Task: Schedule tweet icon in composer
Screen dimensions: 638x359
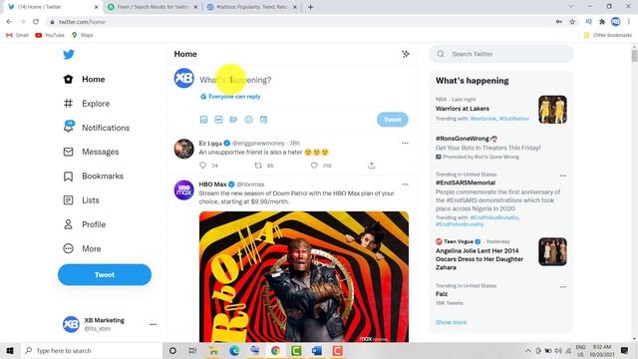Action: pos(263,120)
